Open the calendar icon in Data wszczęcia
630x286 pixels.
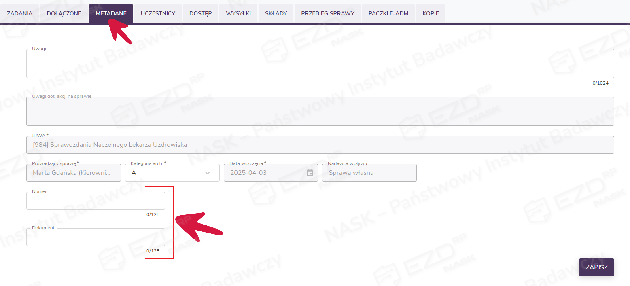click(x=310, y=173)
